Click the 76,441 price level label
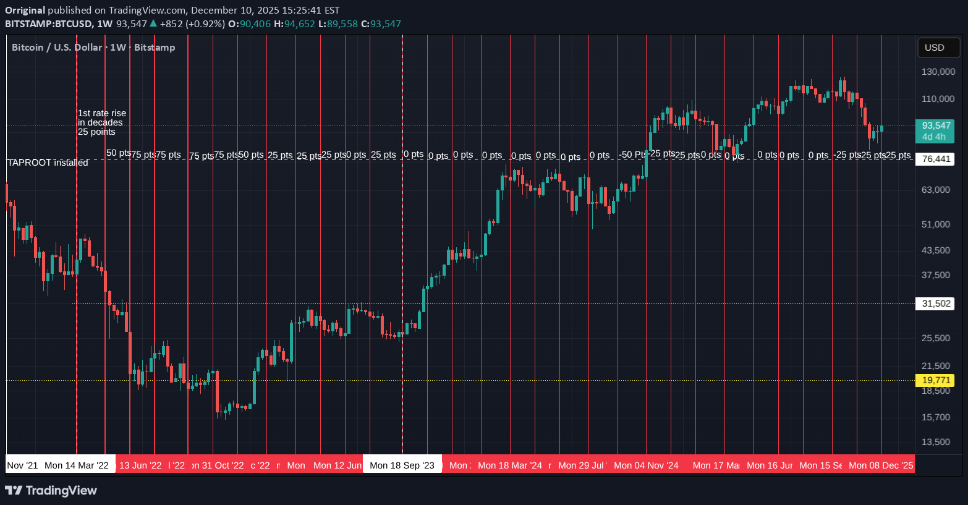Viewport: 968px width, 505px height. 936,159
